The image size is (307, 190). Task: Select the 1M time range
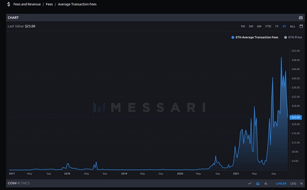tap(243, 26)
